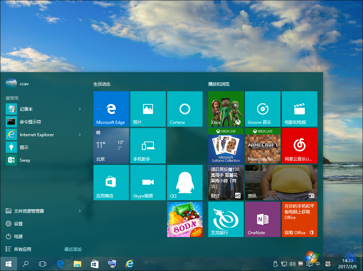
Task: Click the Windows Start button
Action: click(8, 264)
